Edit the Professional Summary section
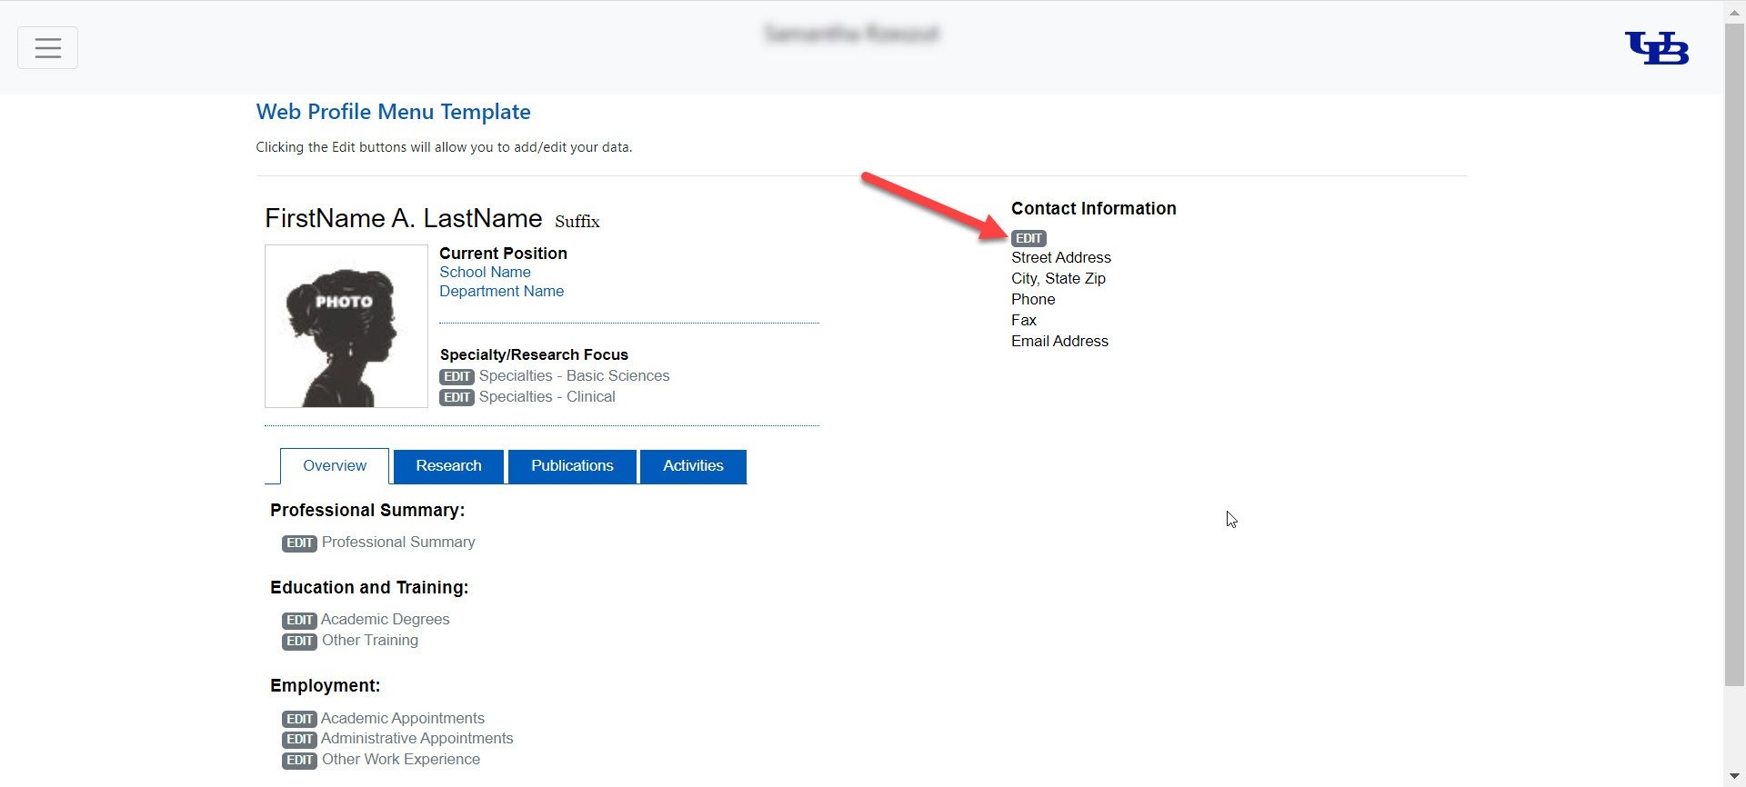Screen dimensions: 1746x787 coord(299,543)
